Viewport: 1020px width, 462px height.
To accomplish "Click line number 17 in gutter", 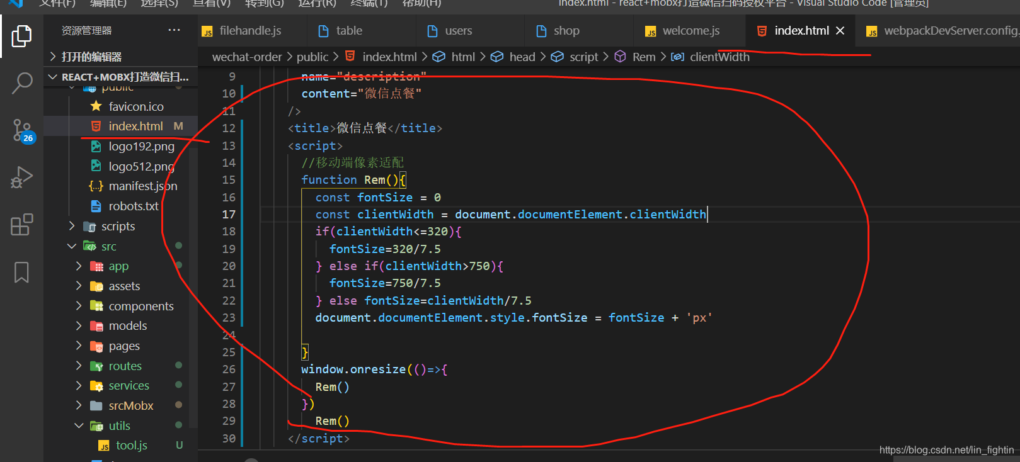I will 229,214.
